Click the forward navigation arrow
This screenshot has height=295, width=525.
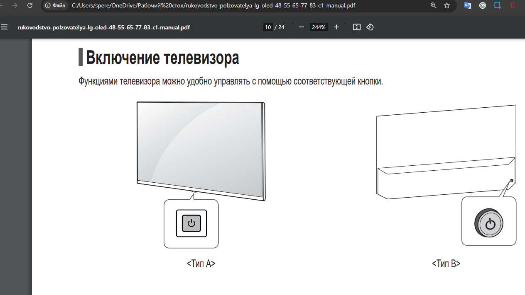15,6
